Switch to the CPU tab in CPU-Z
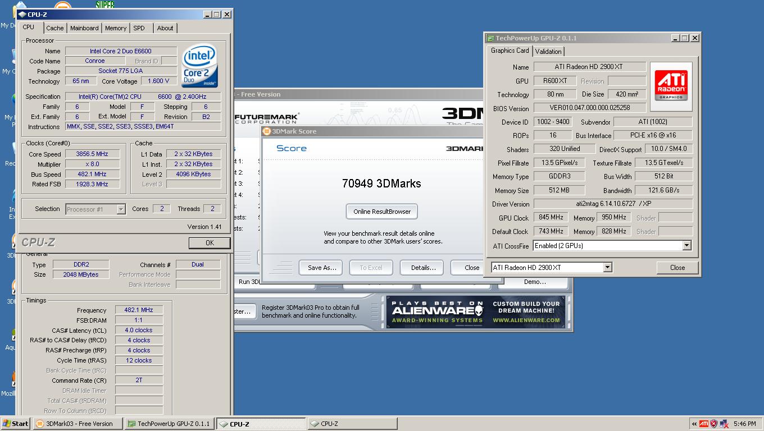The image size is (764, 431). click(x=28, y=27)
